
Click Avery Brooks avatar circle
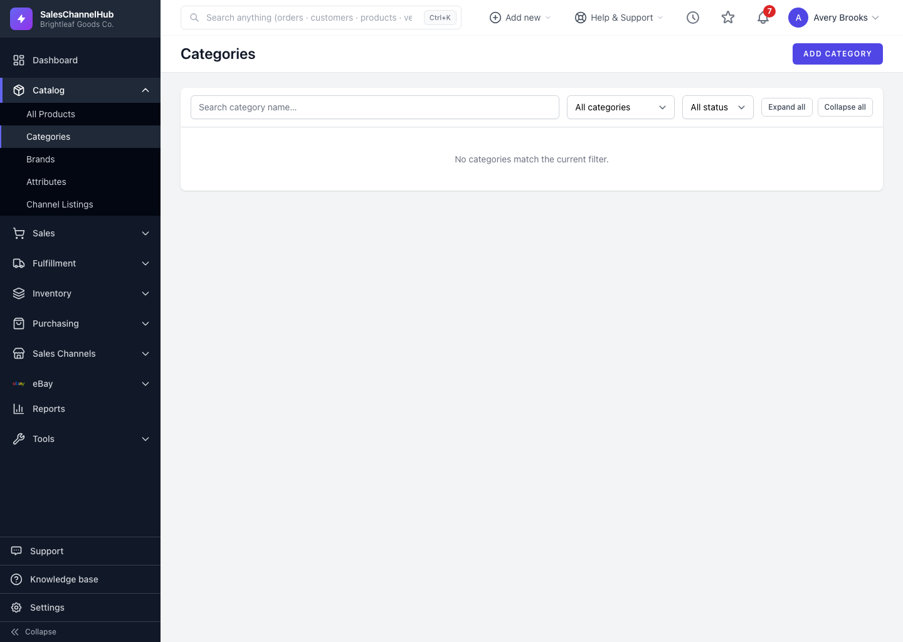tap(798, 18)
